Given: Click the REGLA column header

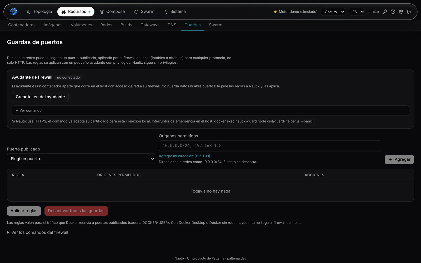Looking at the screenshot, I should click(18, 175).
